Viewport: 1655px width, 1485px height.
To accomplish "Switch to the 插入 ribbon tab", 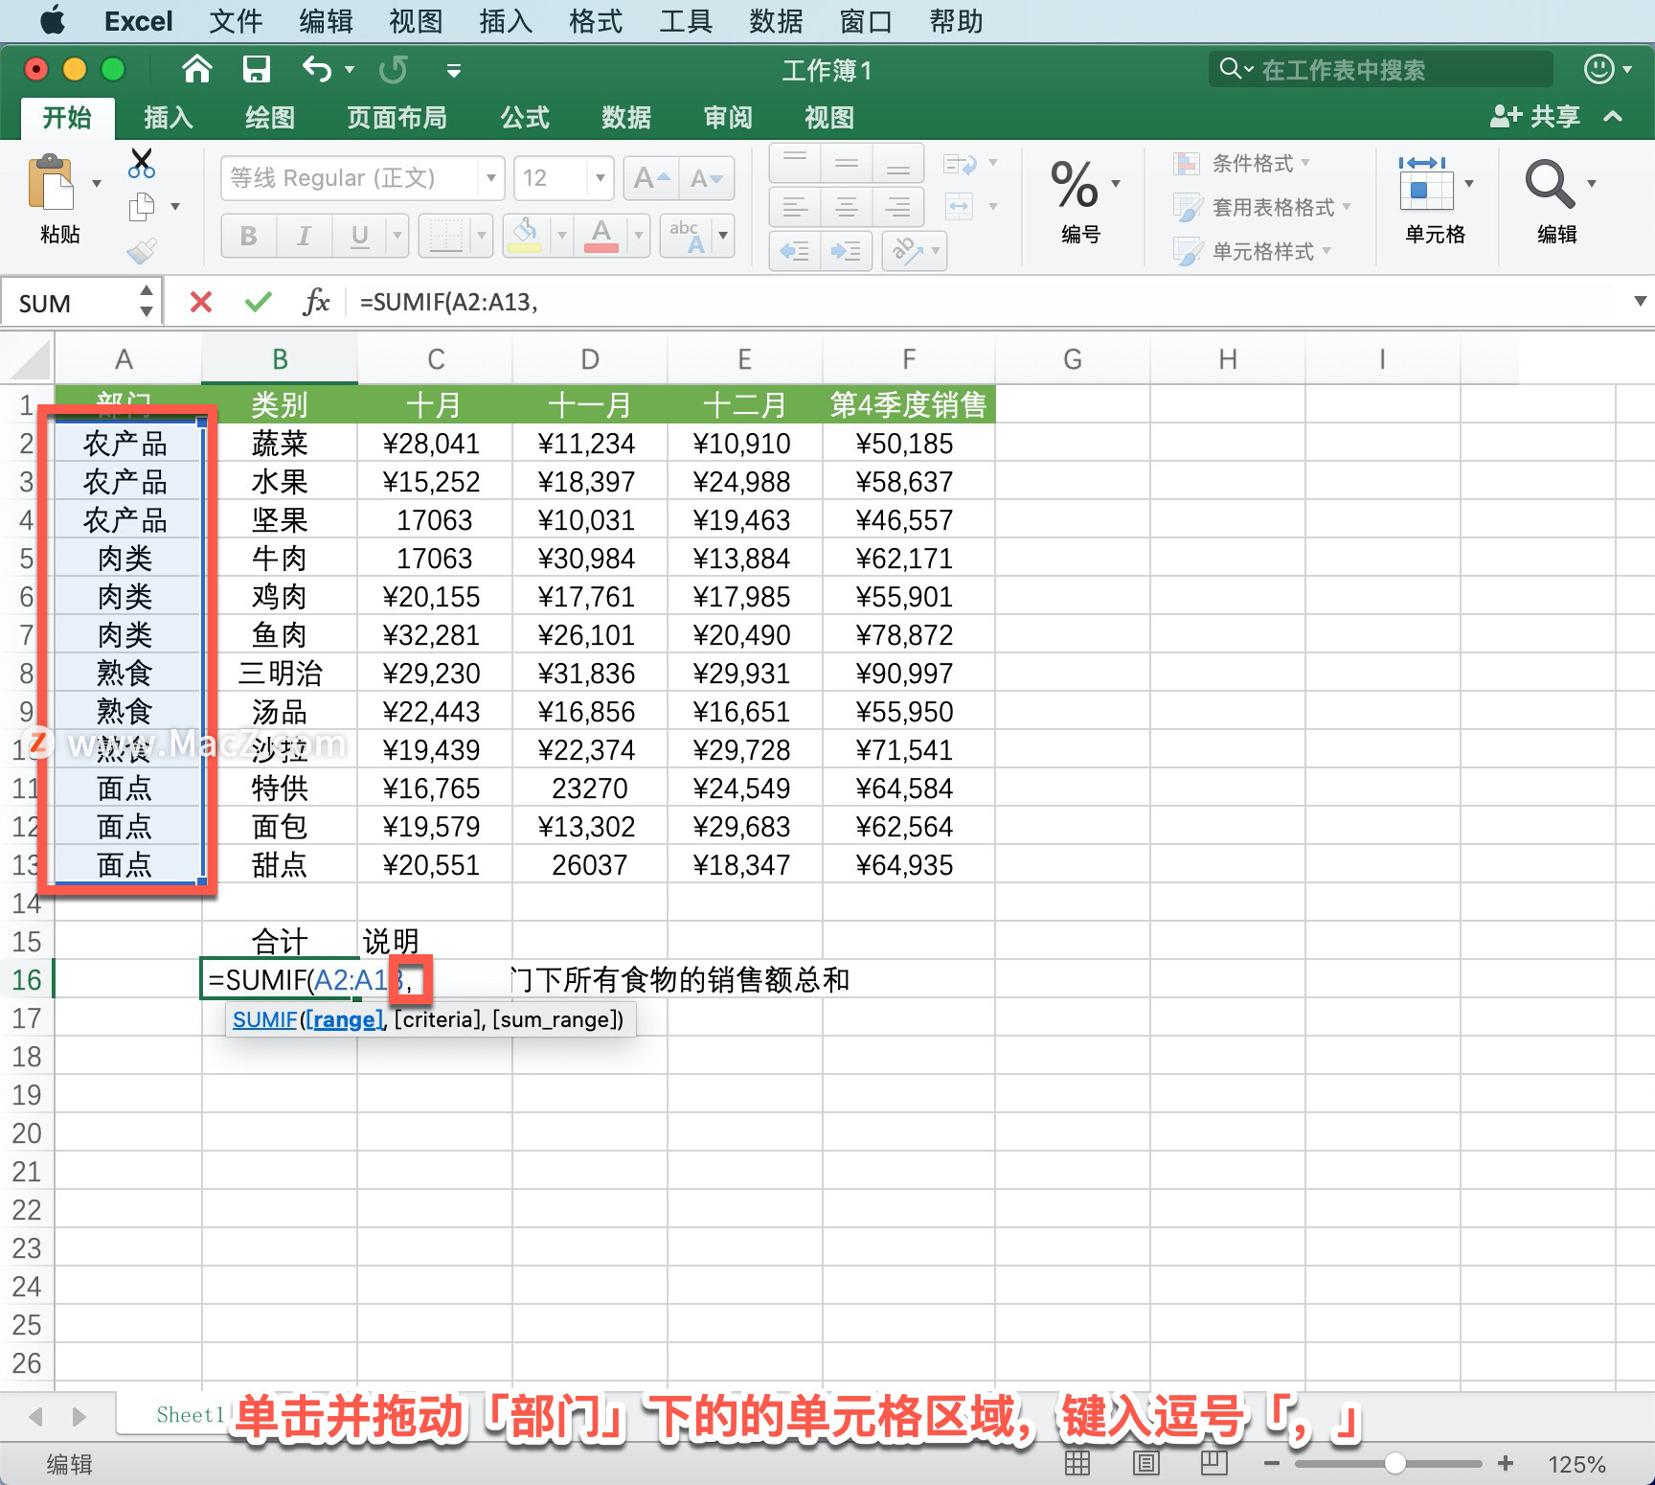I will [169, 117].
